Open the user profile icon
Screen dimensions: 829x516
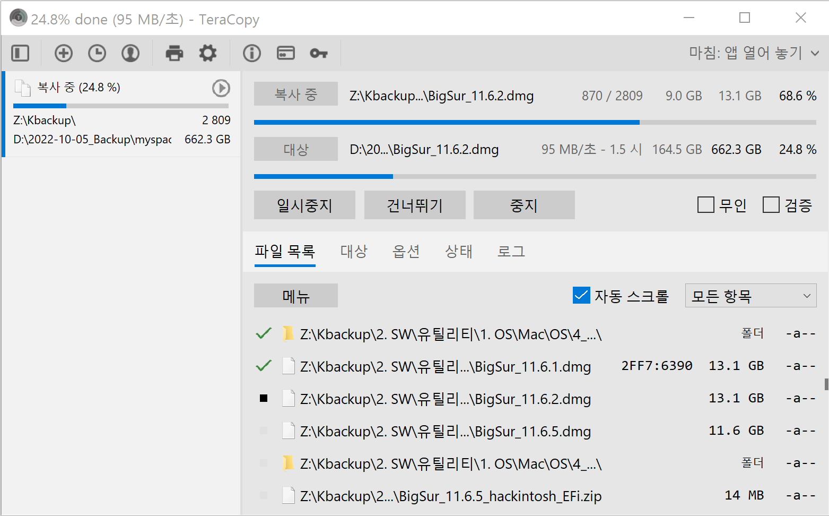click(130, 53)
